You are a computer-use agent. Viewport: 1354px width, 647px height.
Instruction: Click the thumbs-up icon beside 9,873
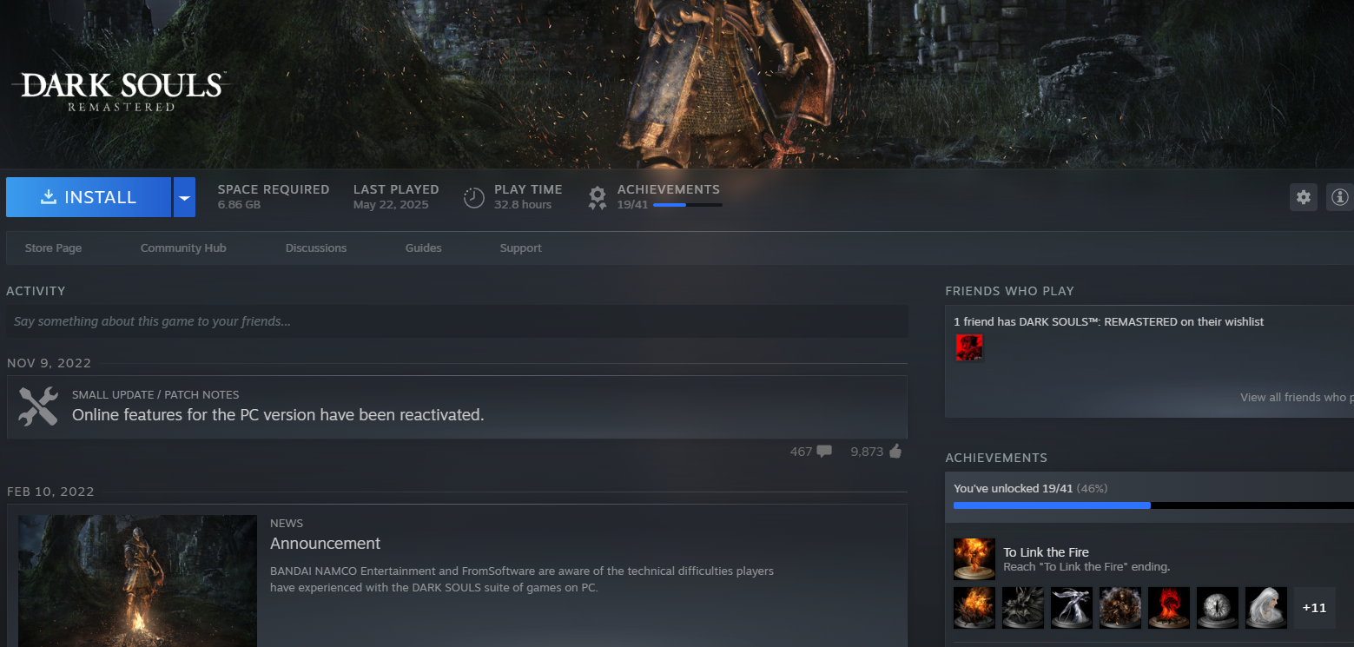coord(895,451)
